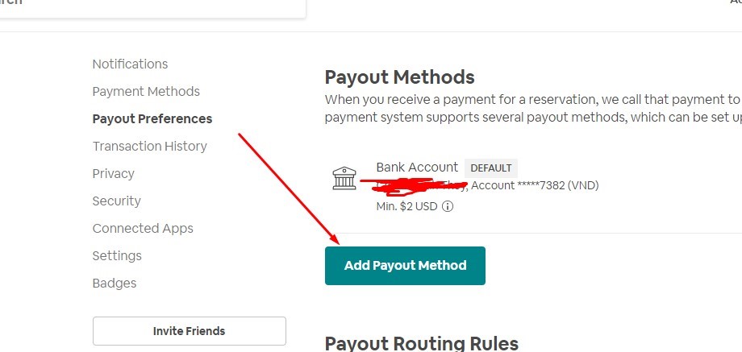Select Payout Preferences in sidebar
This screenshot has width=742, height=352.
pyautogui.click(x=152, y=118)
